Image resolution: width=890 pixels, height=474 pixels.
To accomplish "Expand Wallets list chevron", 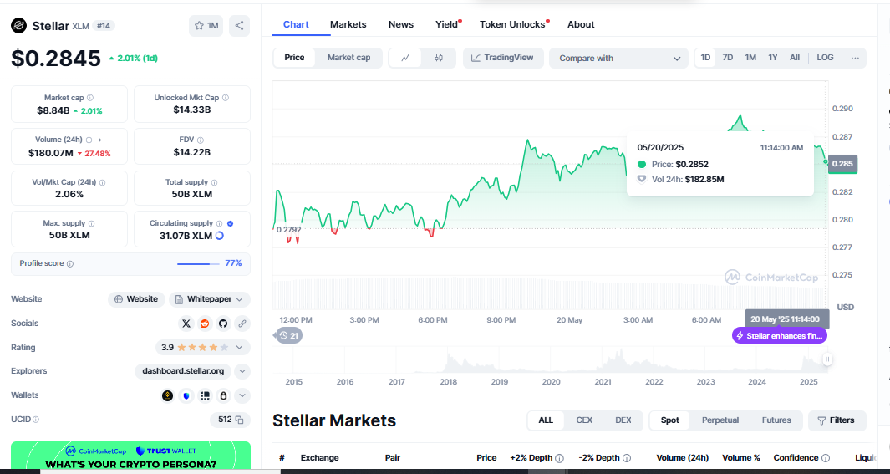I will (x=242, y=395).
